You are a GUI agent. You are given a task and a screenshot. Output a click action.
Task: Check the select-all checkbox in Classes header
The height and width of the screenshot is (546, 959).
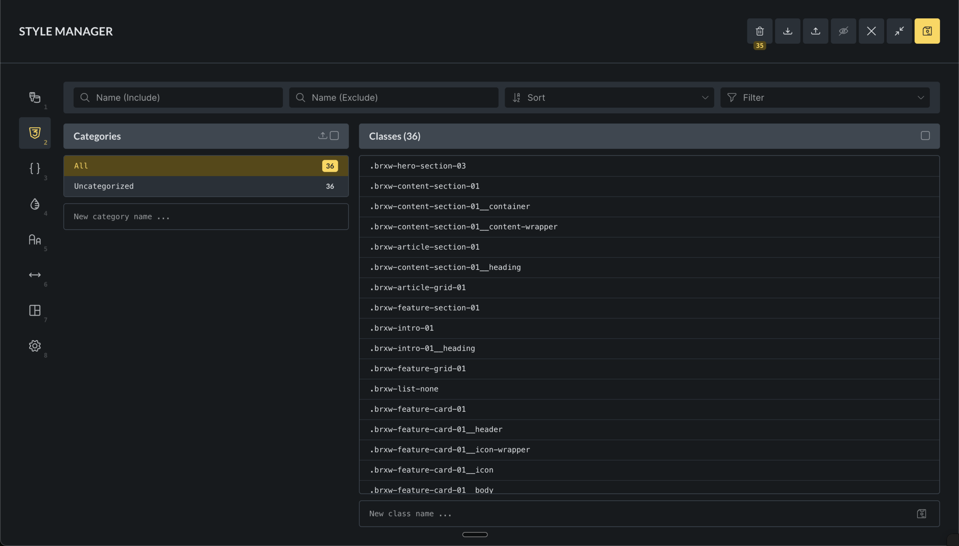click(x=925, y=136)
